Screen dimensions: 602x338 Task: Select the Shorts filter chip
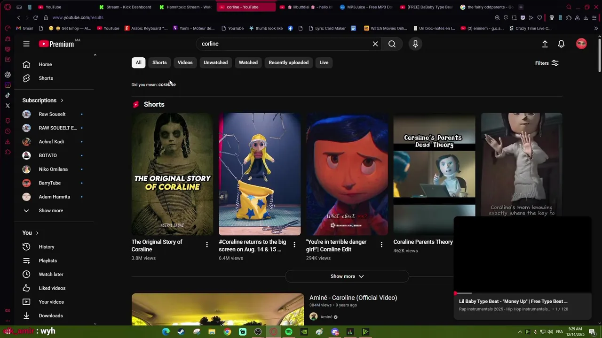click(x=159, y=62)
